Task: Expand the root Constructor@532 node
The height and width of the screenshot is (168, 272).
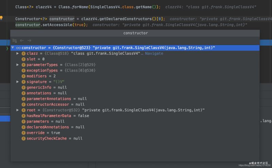Action: (x=18, y=110)
